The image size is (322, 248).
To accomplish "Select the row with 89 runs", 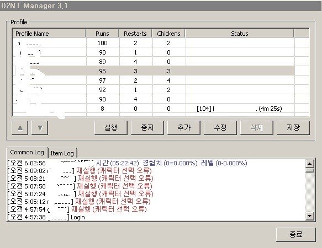I will pos(154,62).
